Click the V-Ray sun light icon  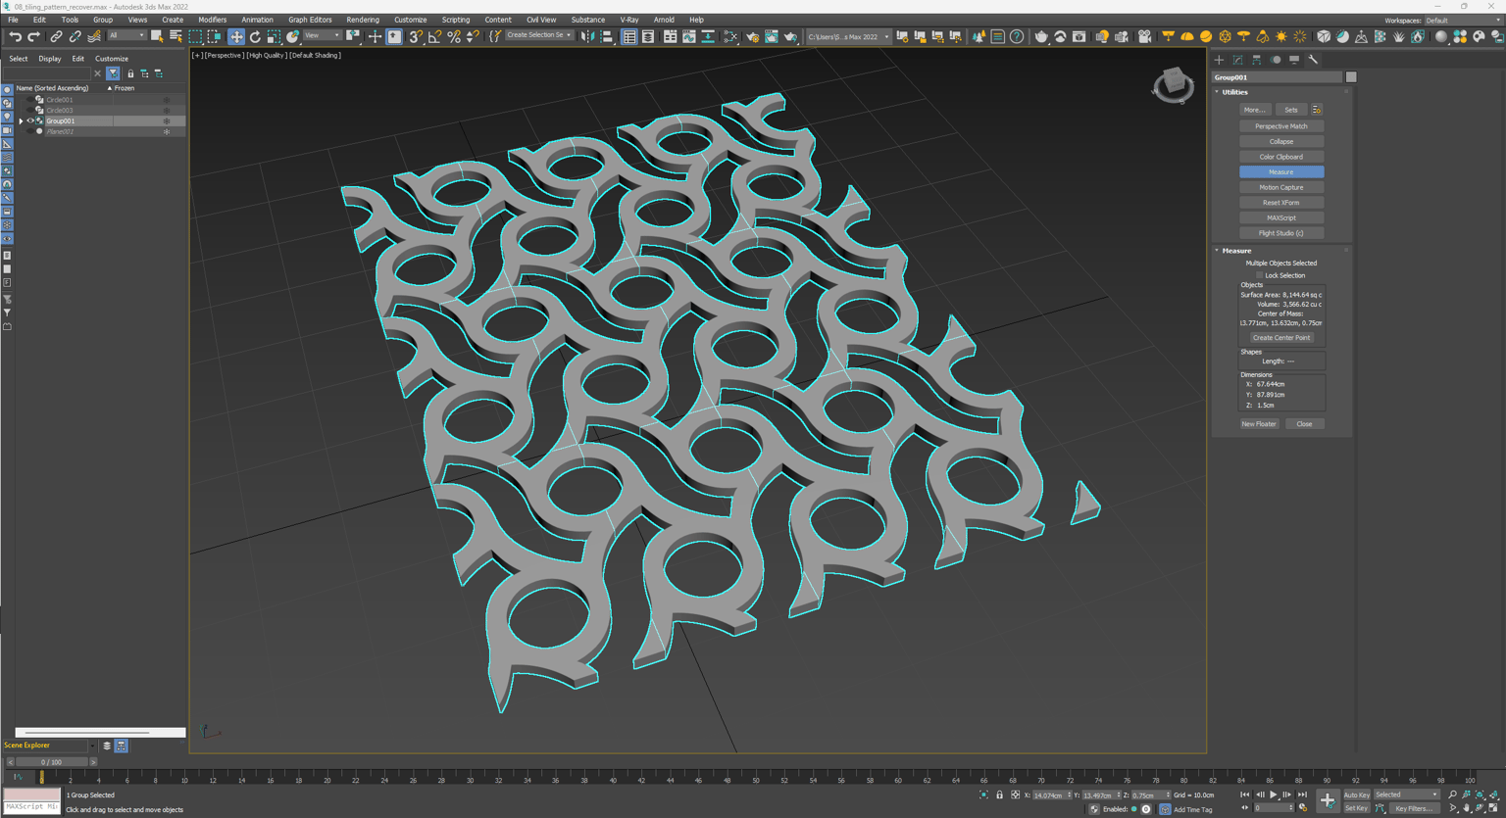tap(1281, 36)
